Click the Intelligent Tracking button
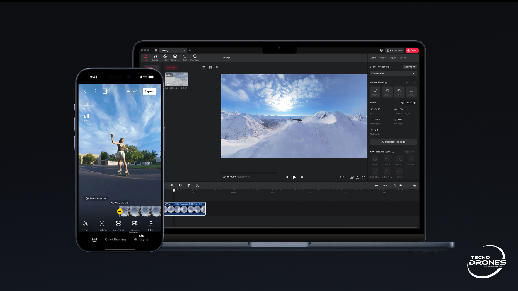The width and height of the screenshot is (518, 291). click(x=393, y=142)
